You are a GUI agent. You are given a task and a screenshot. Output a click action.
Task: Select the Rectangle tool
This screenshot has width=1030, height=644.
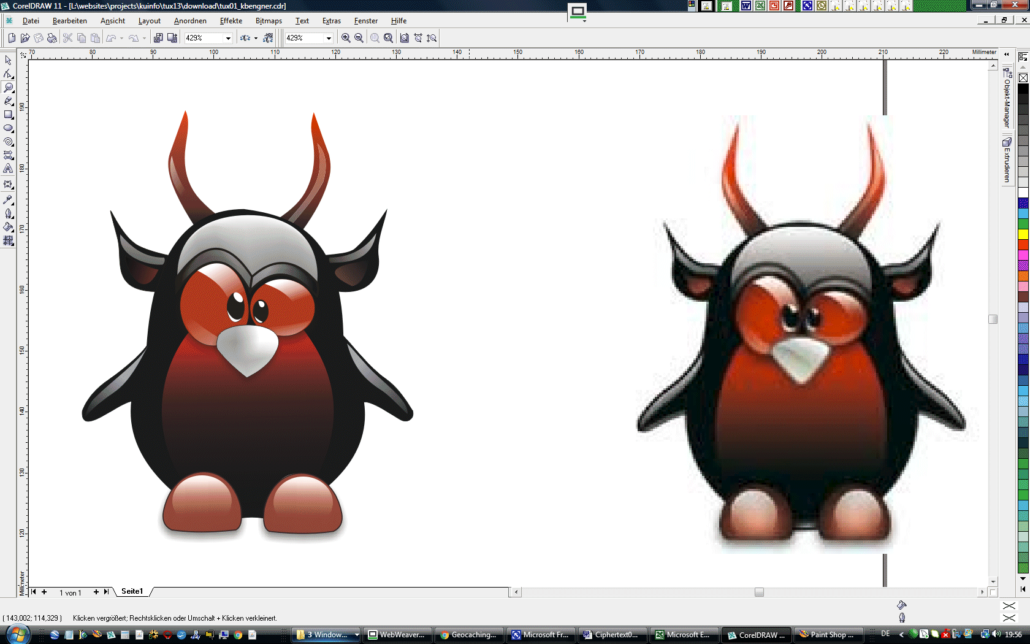pos(8,114)
